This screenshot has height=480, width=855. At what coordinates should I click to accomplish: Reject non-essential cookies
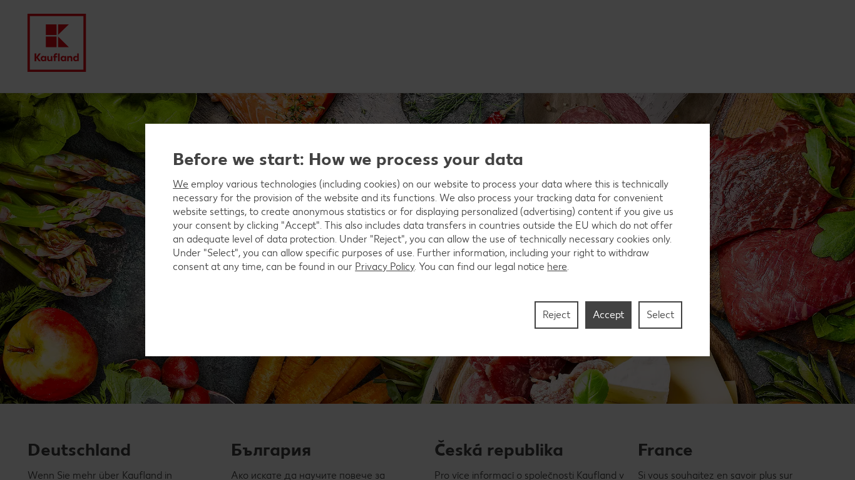coord(556,315)
